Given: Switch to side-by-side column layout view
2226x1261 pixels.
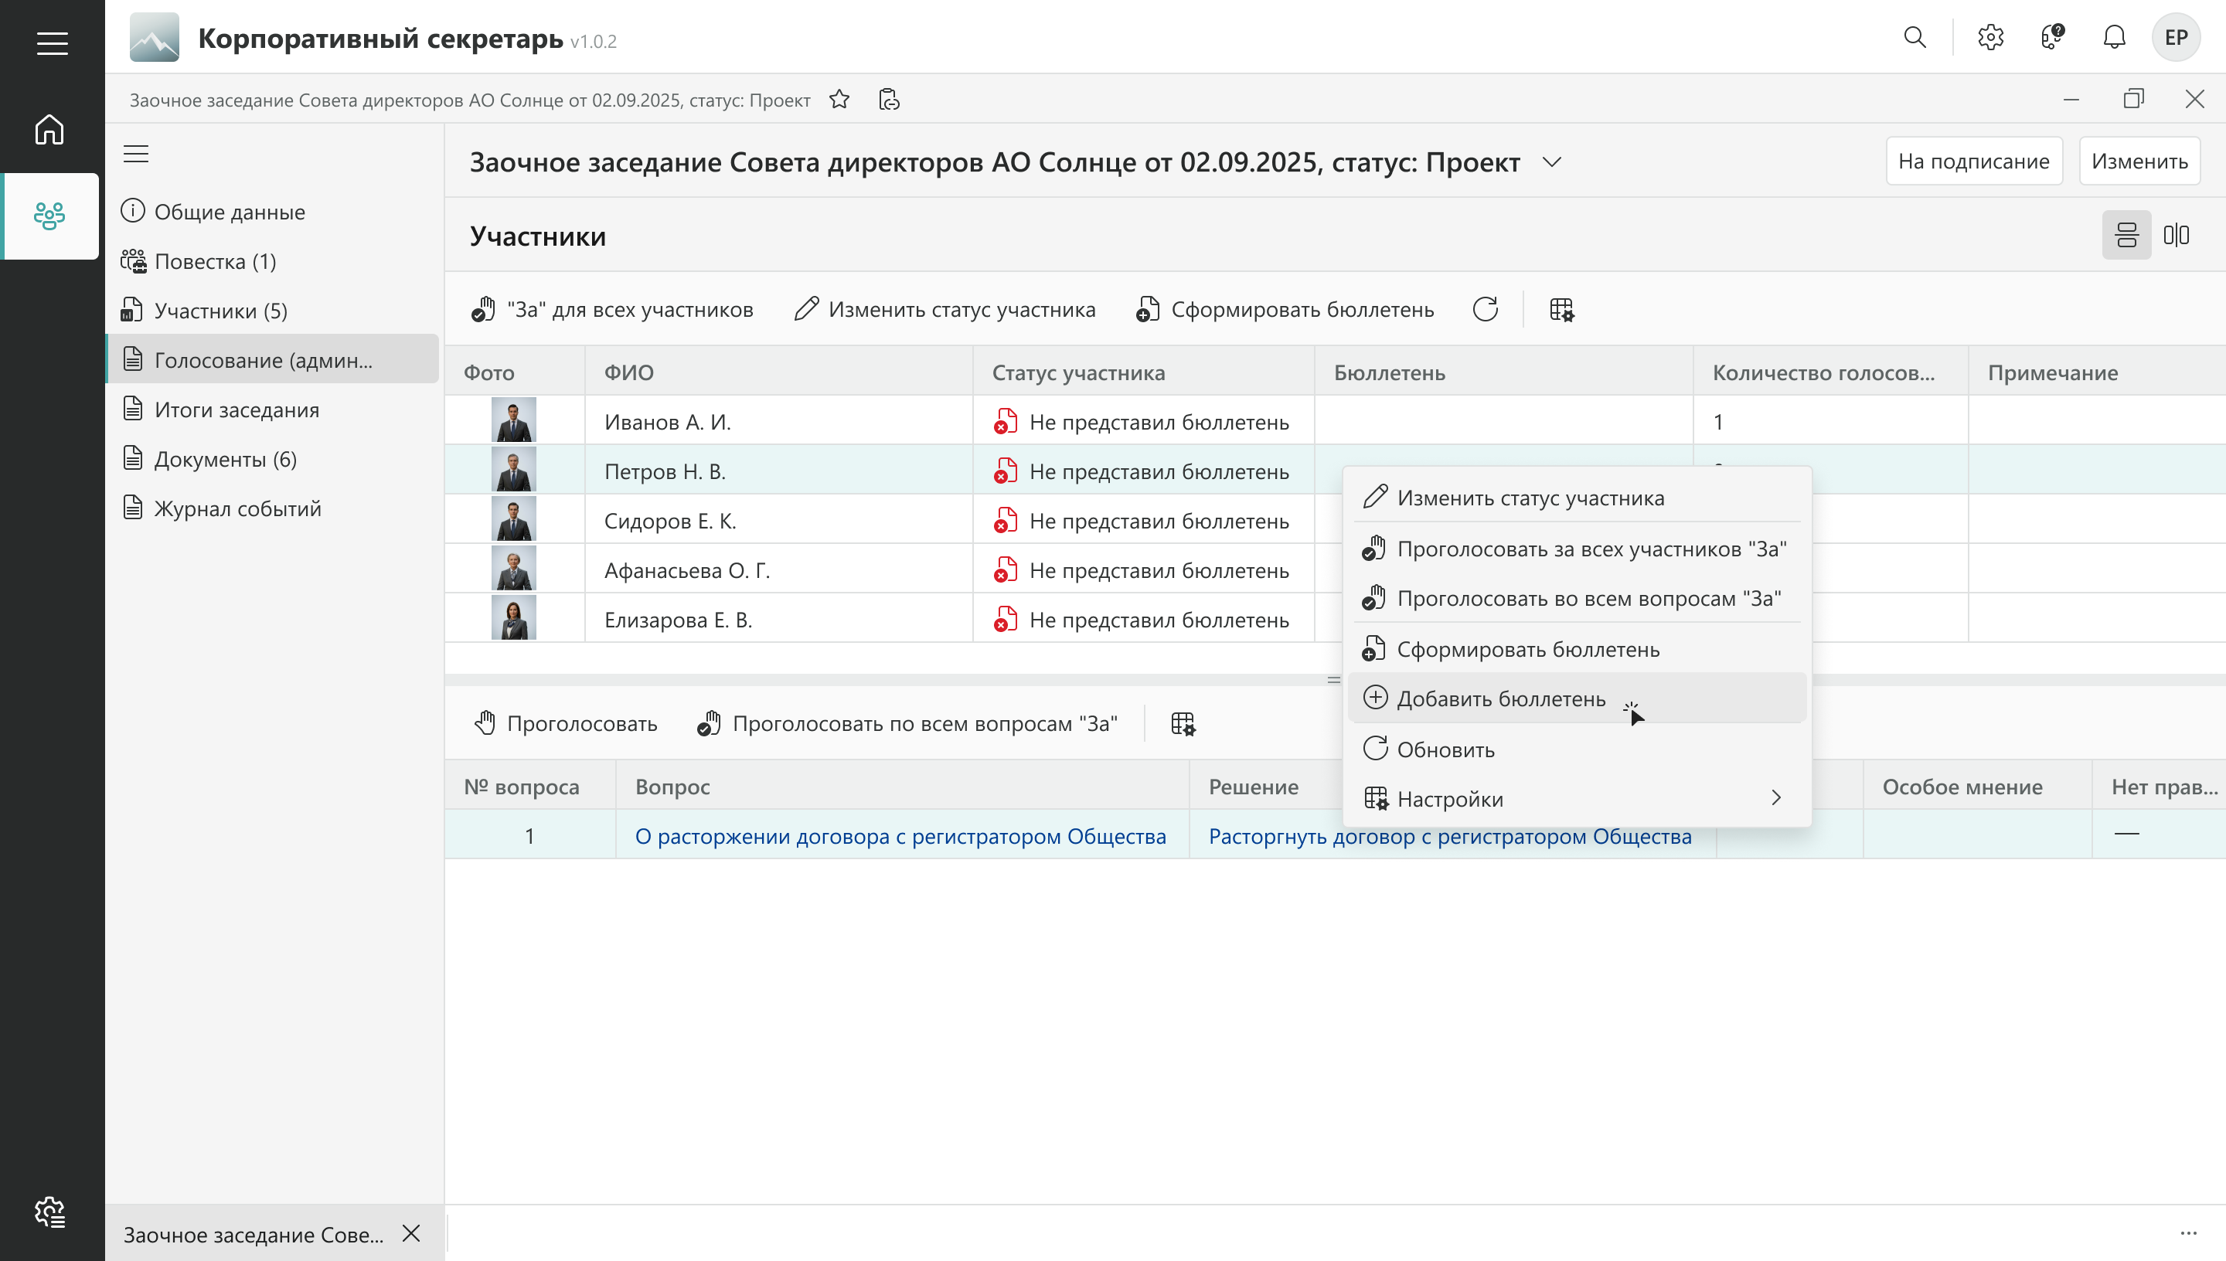Looking at the screenshot, I should click(2176, 235).
